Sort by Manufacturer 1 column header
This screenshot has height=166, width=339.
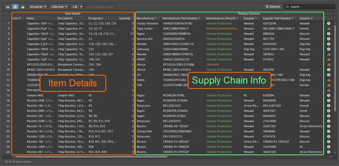point(148,18)
